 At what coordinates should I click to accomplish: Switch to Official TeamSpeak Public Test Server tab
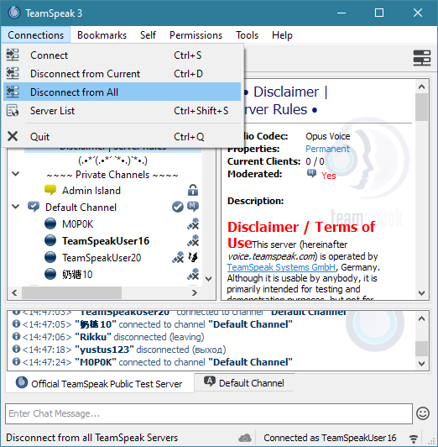coord(100,383)
